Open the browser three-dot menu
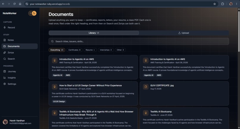This screenshot has height=129, width=240. 236,4
